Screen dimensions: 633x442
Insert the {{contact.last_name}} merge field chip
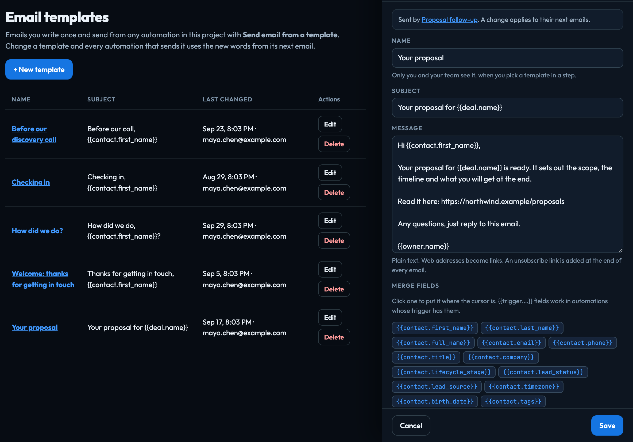coord(522,328)
